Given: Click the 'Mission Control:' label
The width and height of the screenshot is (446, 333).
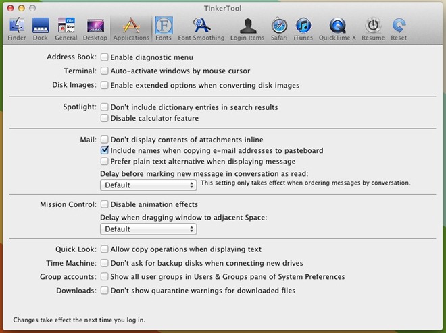Looking at the screenshot, I should click(68, 204).
